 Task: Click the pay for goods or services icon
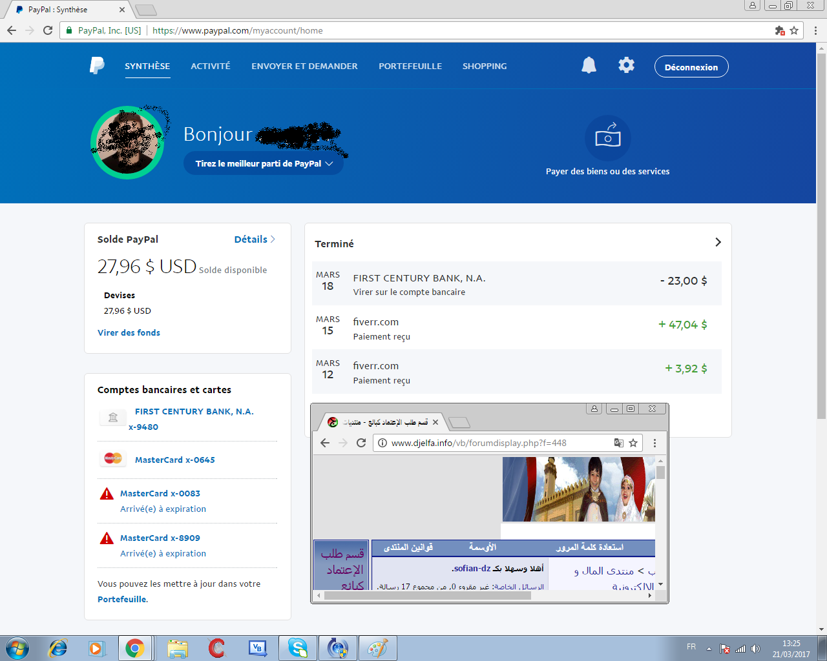607,138
